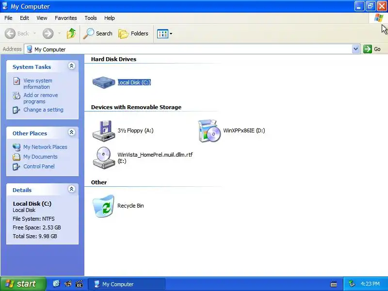Toggle the Folders pane
The height and width of the screenshot is (291, 388).
[133, 33]
